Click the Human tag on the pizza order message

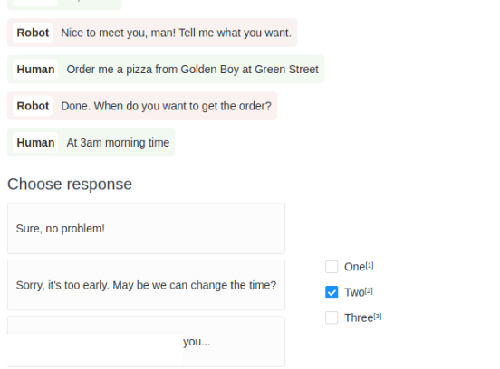pos(35,69)
